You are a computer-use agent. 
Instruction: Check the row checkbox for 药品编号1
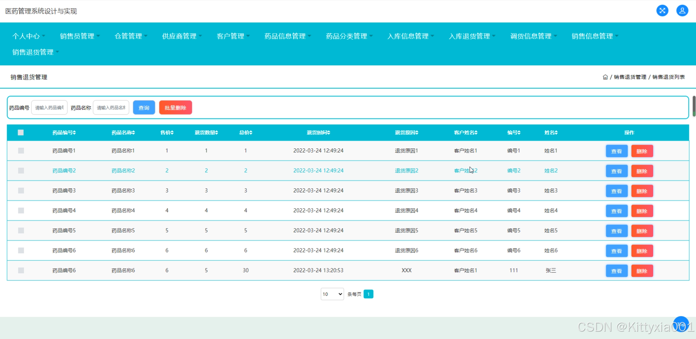coord(21,151)
